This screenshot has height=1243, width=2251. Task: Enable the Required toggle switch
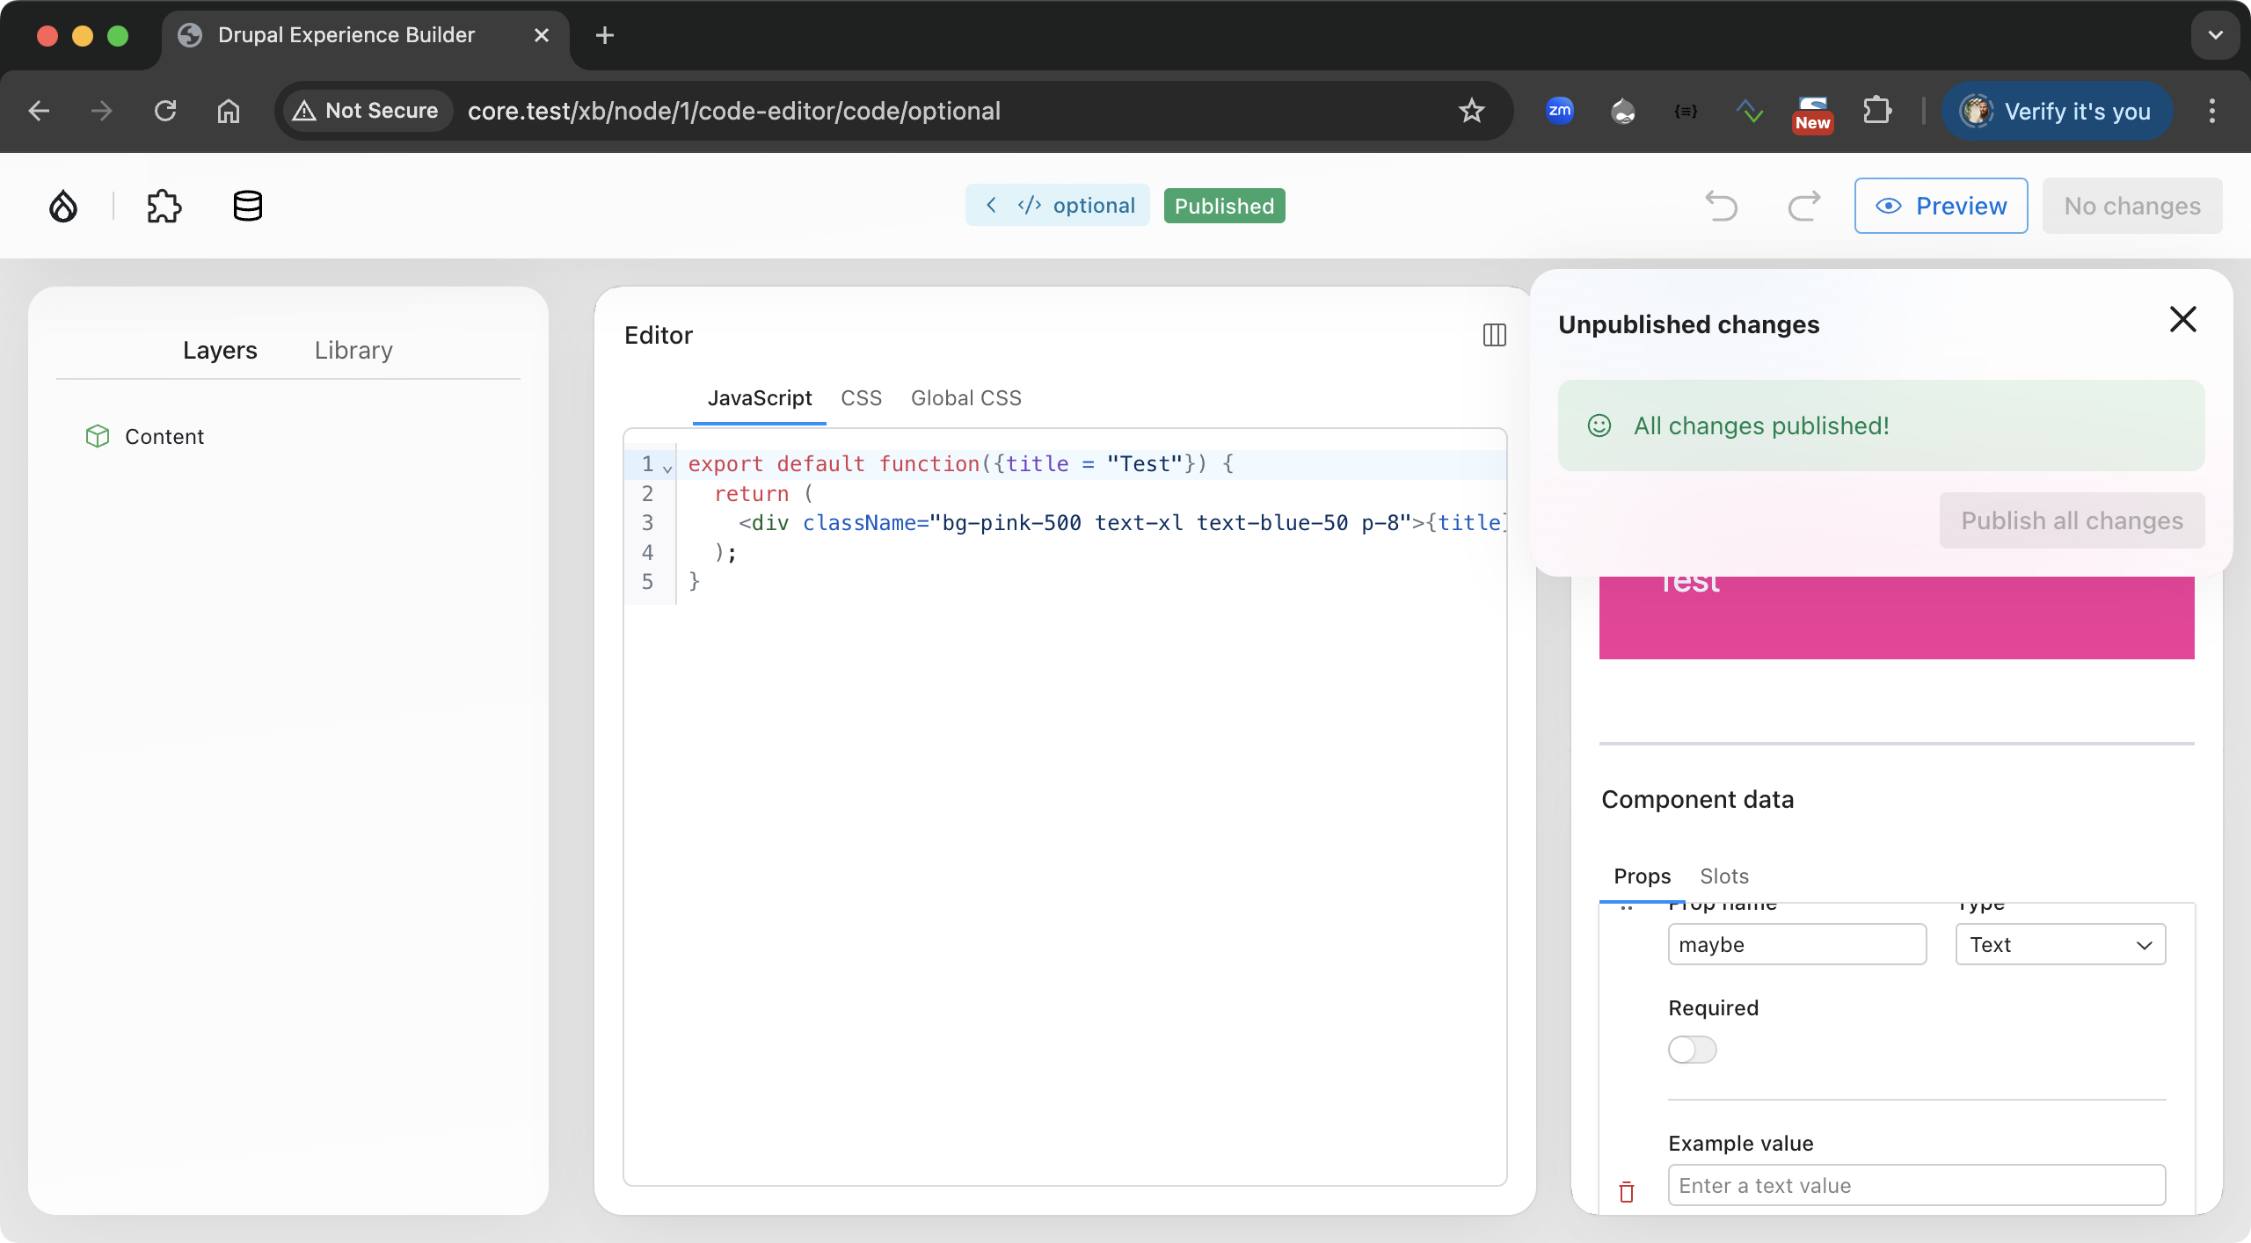(x=1692, y=1050)
